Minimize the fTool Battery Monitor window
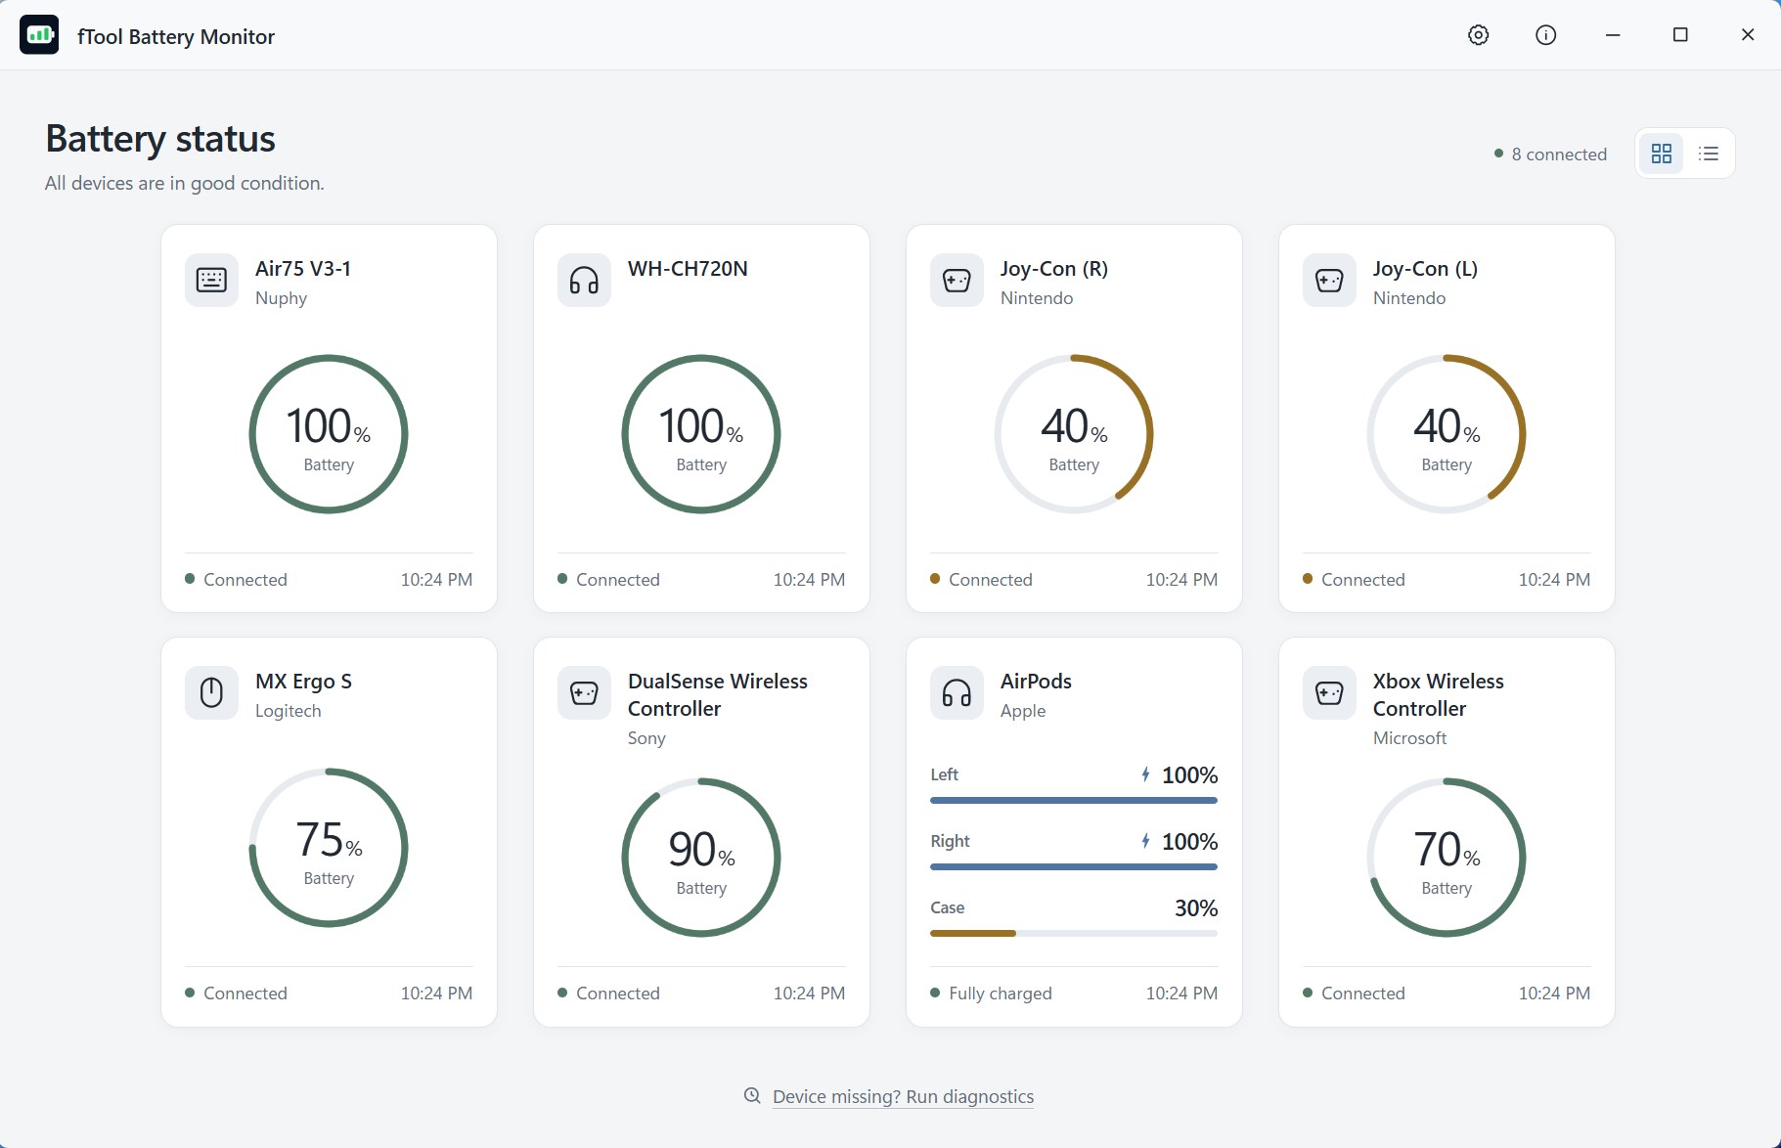This screenshot has width=1781, height=1148. pyautogui.click(x=1613, y=35)
